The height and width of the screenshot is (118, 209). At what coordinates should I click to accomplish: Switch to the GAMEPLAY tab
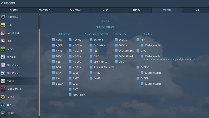coord(75,10)
